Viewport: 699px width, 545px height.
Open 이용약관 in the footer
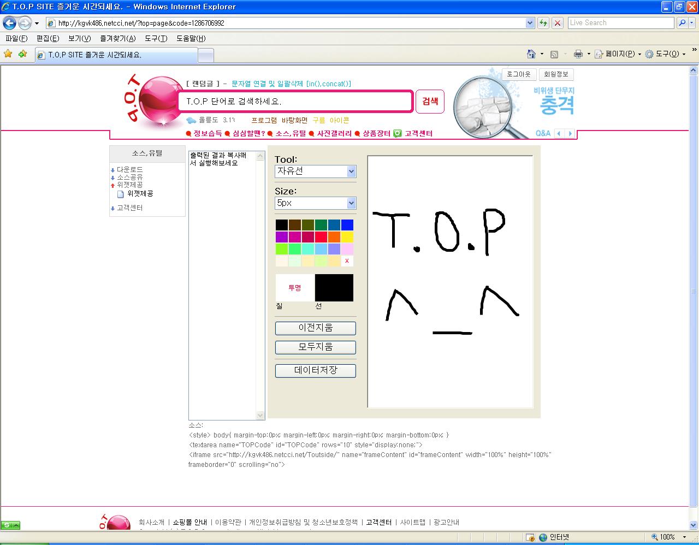click(x=228, y=522)
